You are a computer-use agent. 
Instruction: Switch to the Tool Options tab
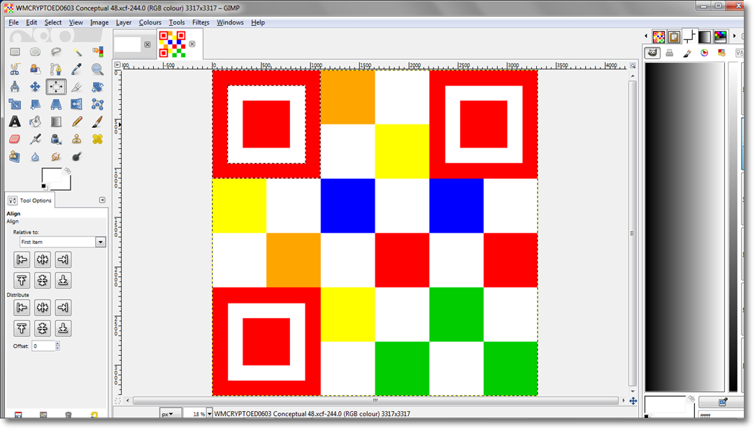tap(30, 200)
